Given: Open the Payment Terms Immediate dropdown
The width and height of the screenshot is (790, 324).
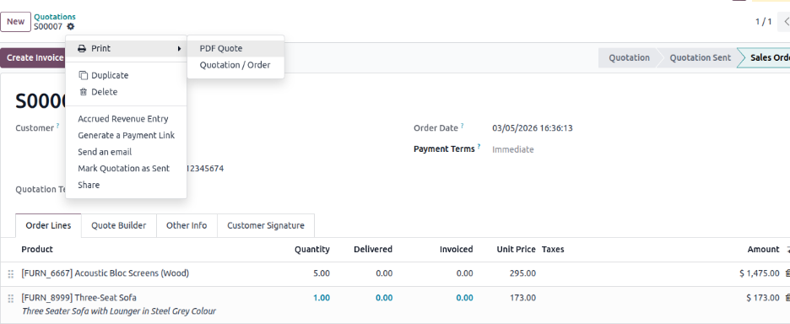Looking at the screenshot, I should pyautogui.click(x=513, y=149).
